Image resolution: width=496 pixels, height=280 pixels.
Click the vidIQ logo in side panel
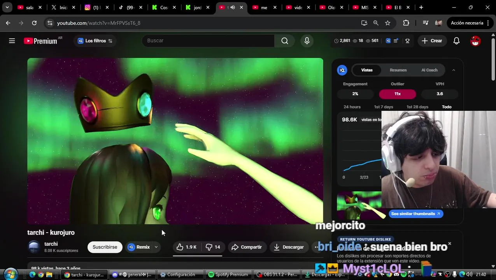[342, 70]
